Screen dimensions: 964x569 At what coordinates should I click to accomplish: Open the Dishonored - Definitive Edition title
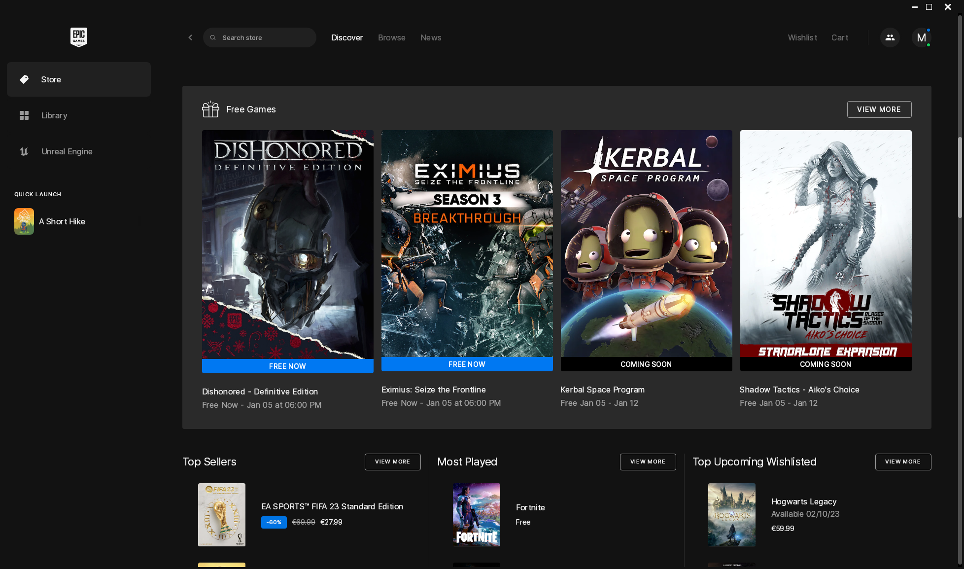[x=260, y=391]
